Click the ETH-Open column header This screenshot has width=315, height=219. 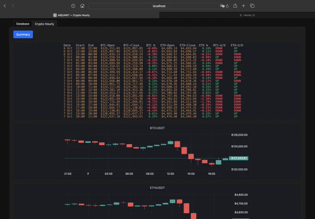168,45
